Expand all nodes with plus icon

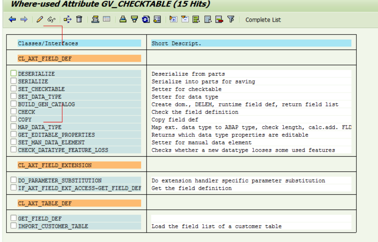point(173,19)
